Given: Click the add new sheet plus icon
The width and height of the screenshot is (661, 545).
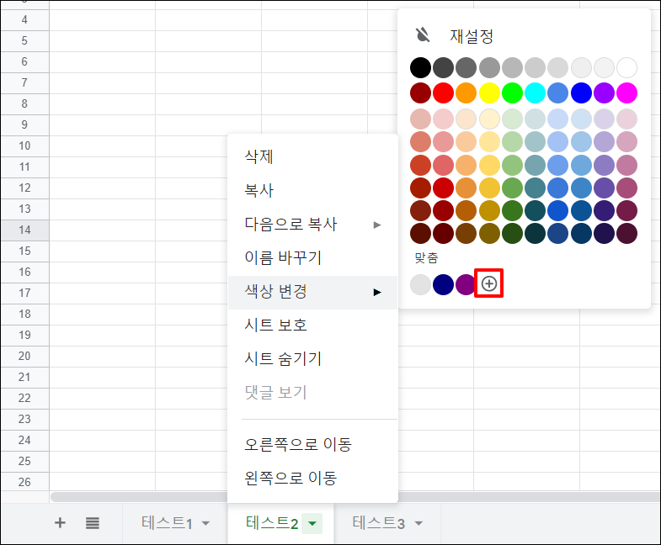Looking at the screenshot, I should pyautogui.click(x=60, y=523).
